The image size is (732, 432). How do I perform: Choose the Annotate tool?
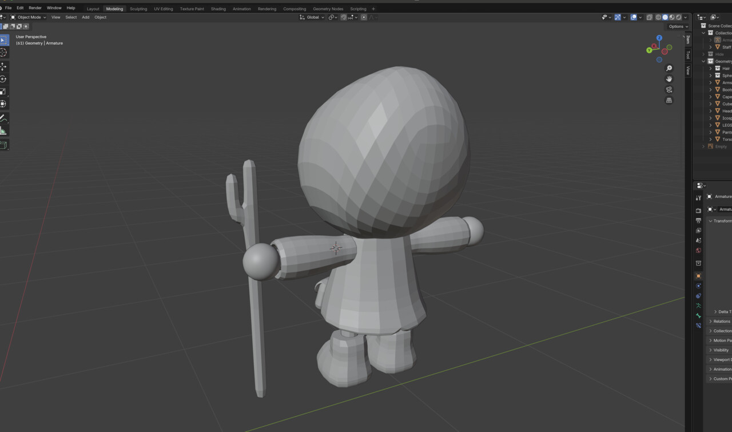click(3, 118)
